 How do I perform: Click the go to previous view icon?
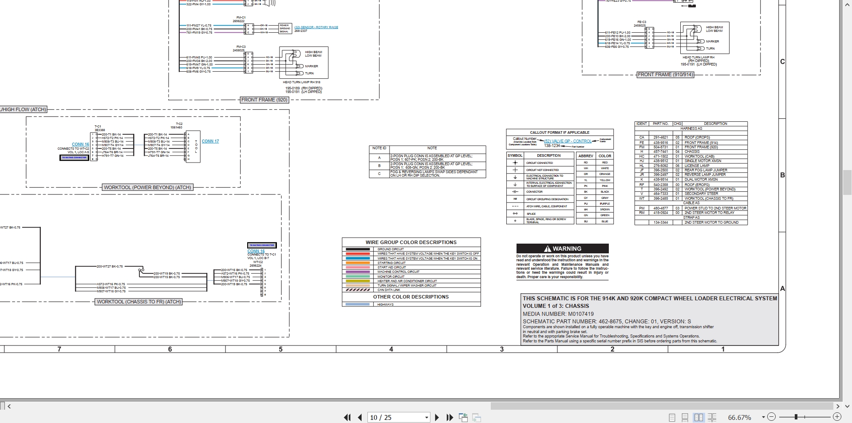pyautogui.click(x=463, y=417)
